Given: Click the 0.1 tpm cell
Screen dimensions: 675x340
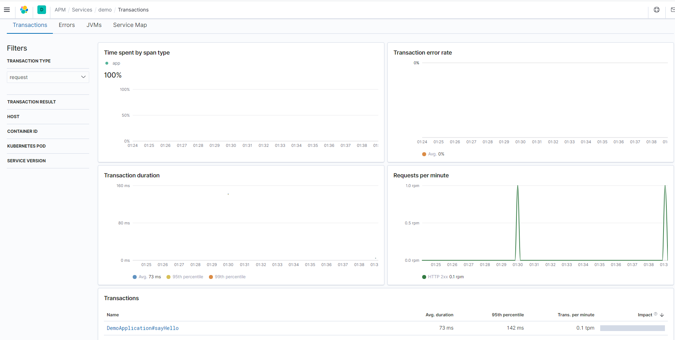Looking at the screenshot, I should [585, 328].
